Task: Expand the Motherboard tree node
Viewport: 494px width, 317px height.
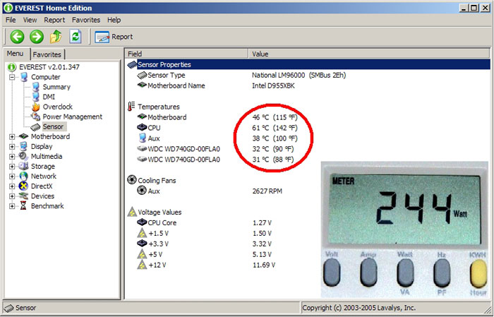Action: 12,136
